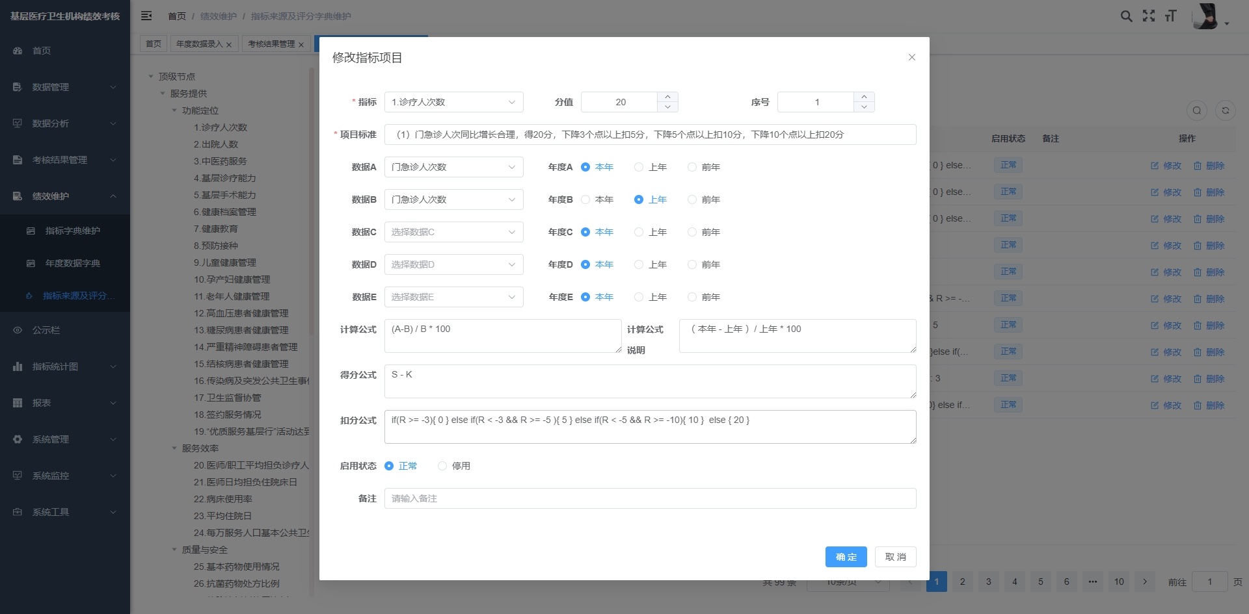1249x614 pixels.
Task: Click into the 扣分公式 text area
Action: click(x=651, y=427)
